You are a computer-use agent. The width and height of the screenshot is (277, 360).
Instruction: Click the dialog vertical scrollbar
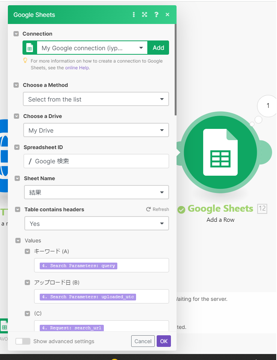[175, 70]
